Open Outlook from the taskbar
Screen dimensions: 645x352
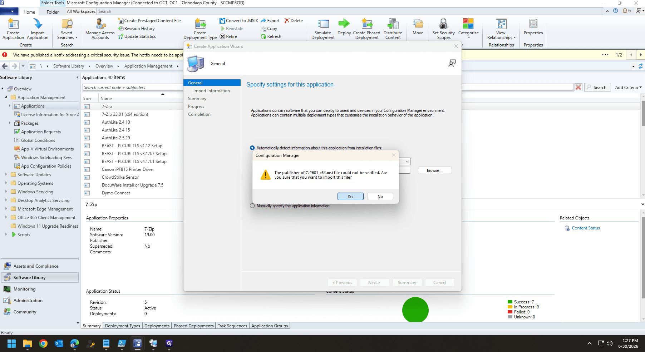59,343
